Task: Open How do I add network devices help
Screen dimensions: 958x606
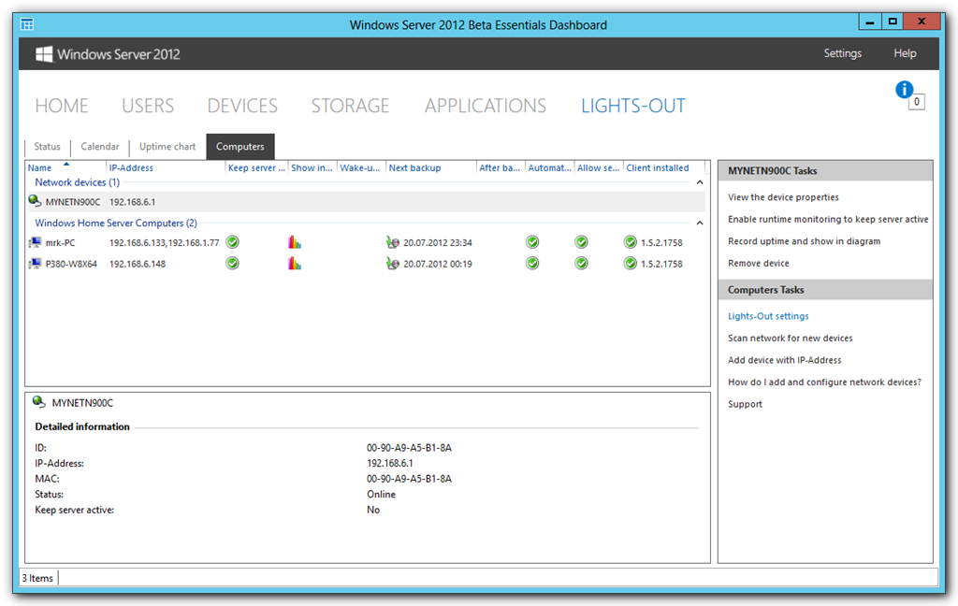Action: [x=824, y=382]
